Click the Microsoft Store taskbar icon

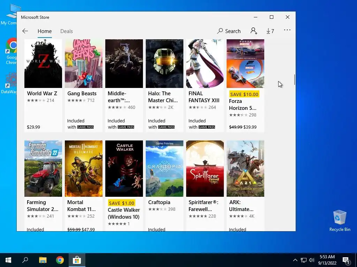tap(77, 260)
